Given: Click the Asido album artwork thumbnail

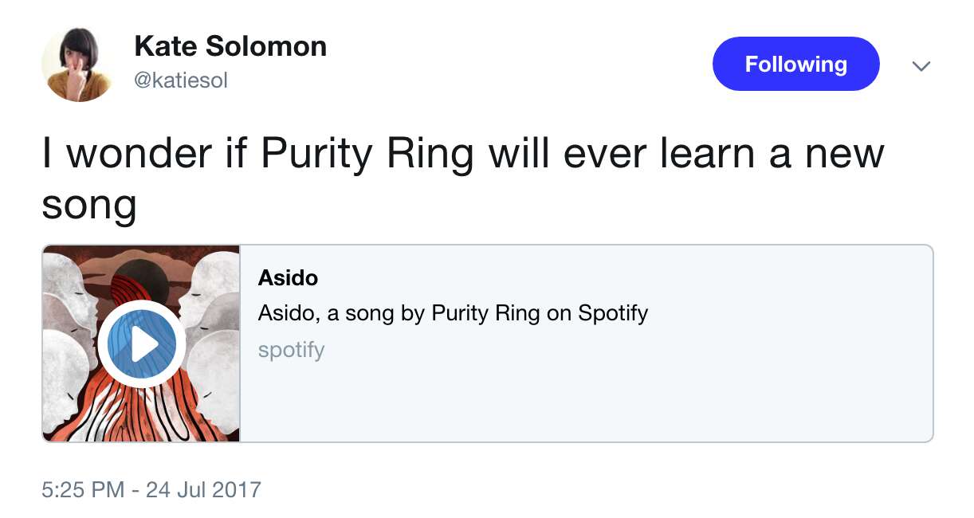Looking at the screenshot, I should pos(141,343).
